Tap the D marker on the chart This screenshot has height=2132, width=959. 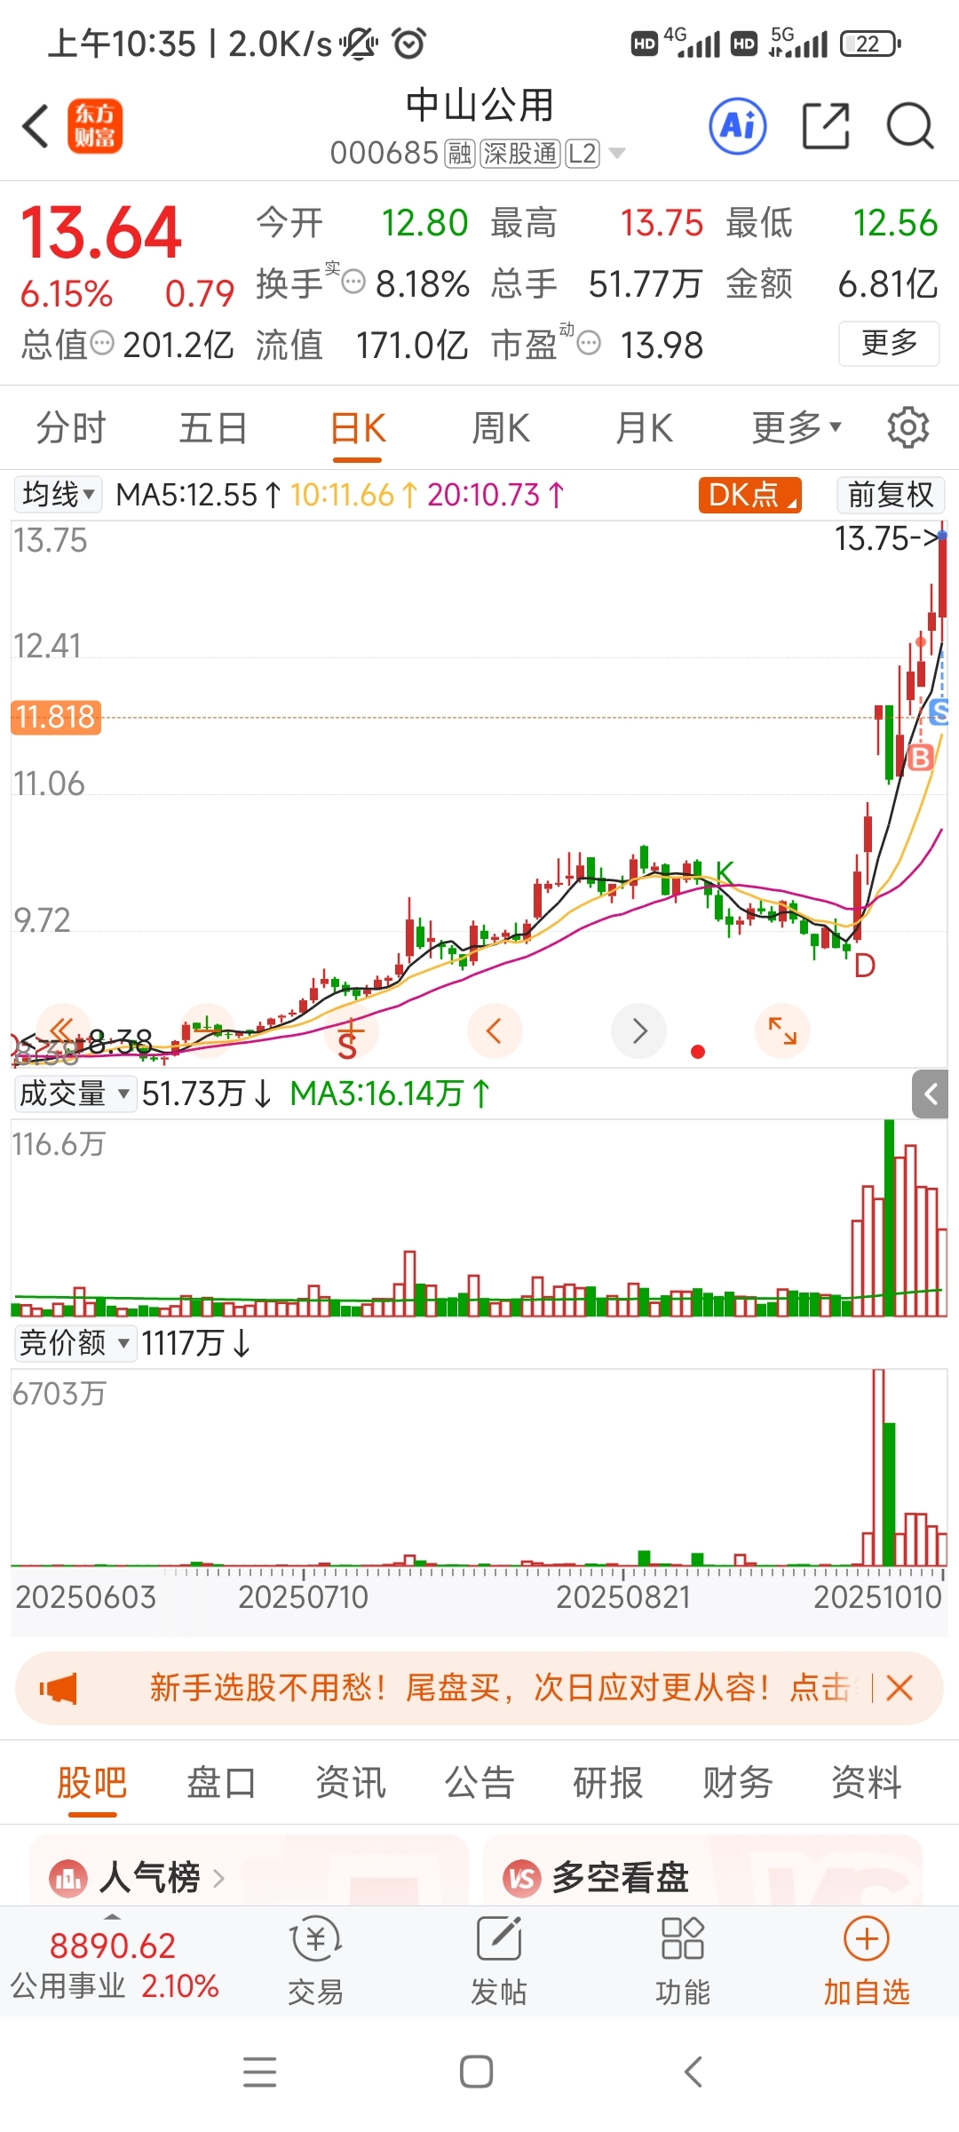pyautogui.click(x=865, y=965)
